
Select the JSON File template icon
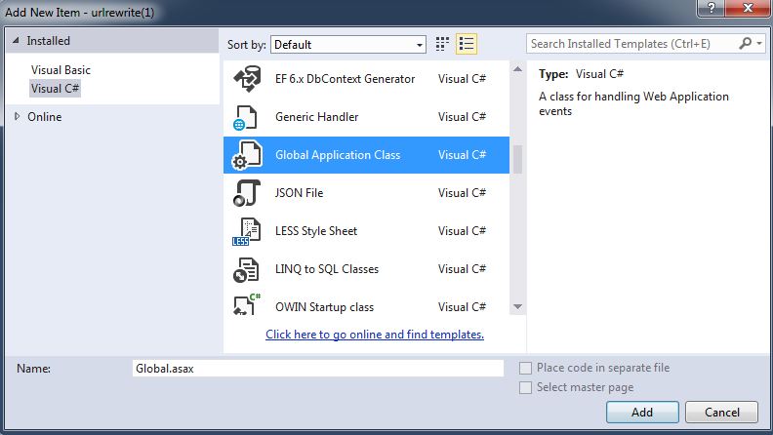click(x=246, y=193)
